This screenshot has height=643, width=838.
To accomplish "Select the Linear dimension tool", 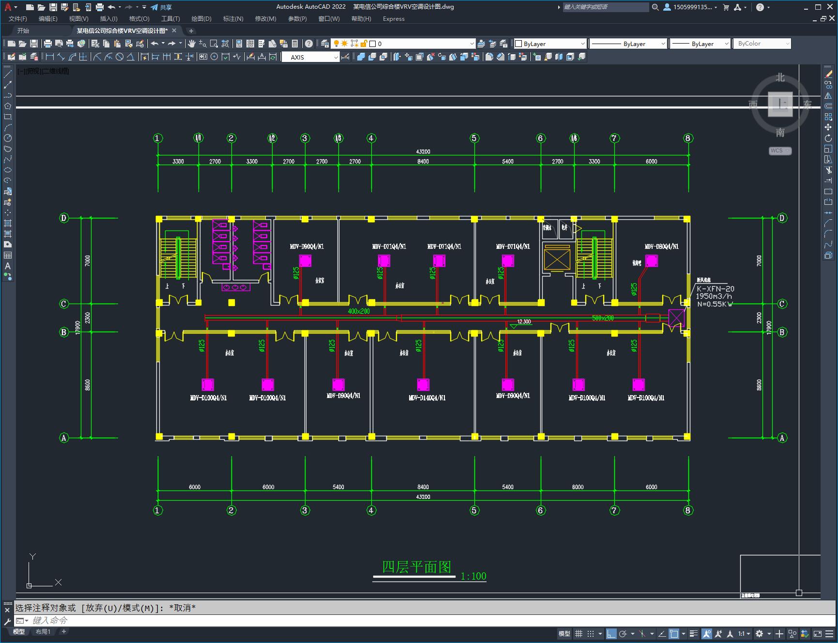I will pyautogui.click(x=50, y=57).
